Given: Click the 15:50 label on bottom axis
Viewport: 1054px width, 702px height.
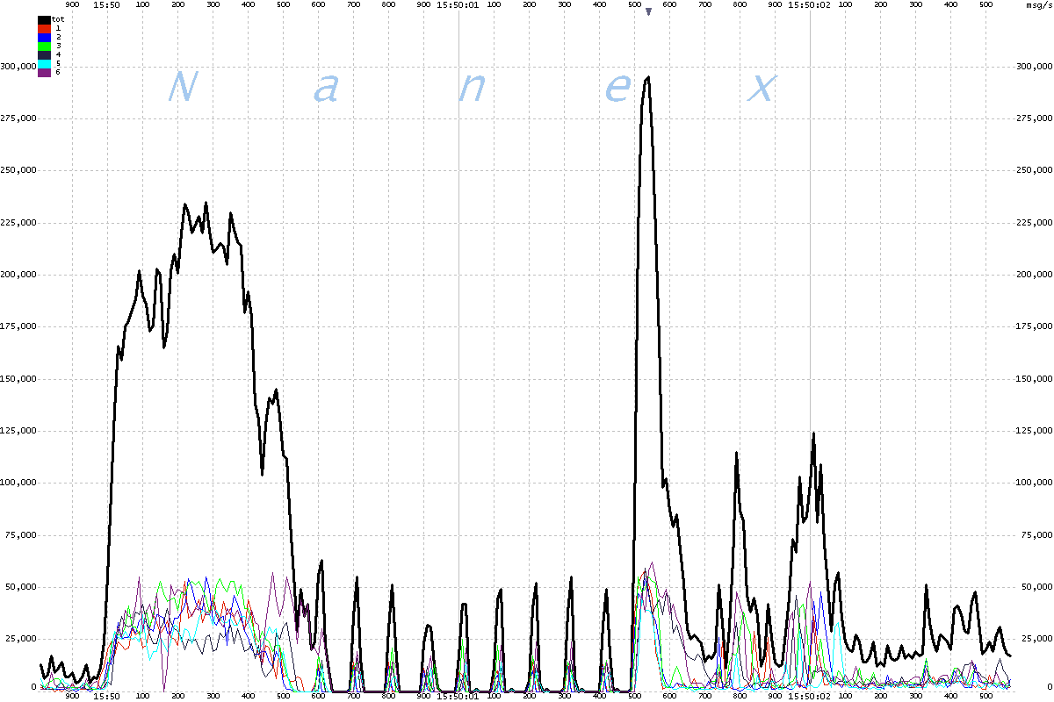Looking at the screenshot, I should [x=106, y=696].
